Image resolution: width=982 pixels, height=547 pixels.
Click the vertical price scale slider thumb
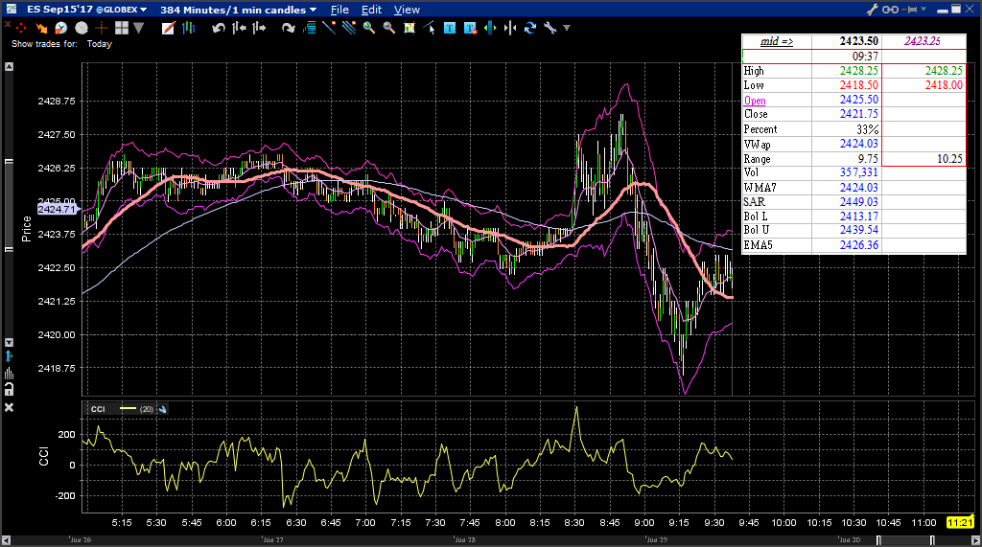click(9, 205)
